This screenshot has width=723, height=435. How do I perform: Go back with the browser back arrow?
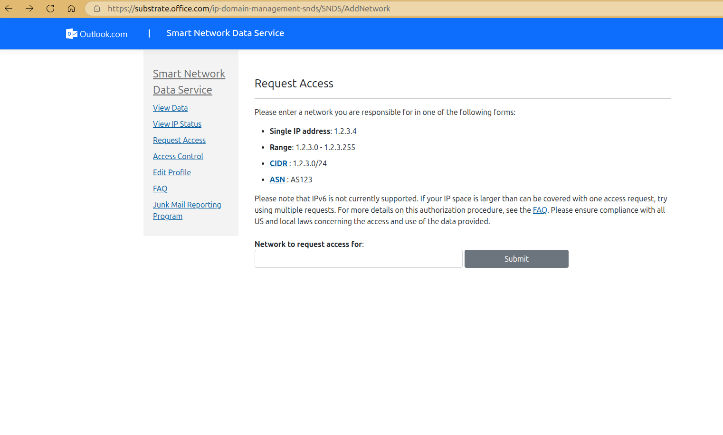pos(9,9)
